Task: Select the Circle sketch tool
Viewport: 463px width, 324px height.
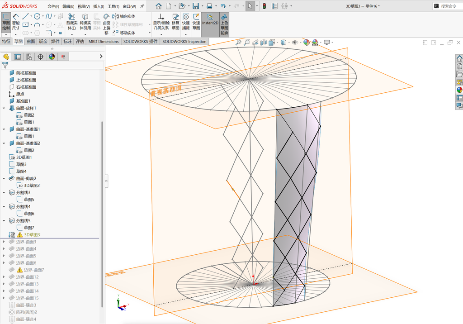Action: click(x=37, y=16)
